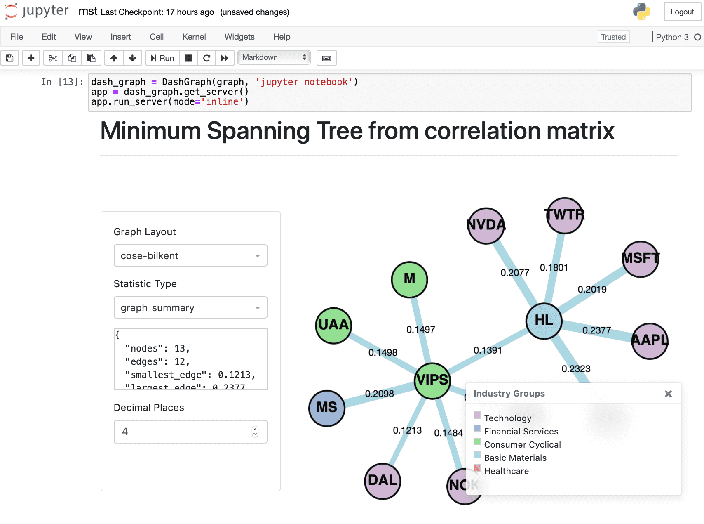Viewport: 704px width, 524px height.
Task: Click the 0.1391 edge label
Action: click(488, 350)
